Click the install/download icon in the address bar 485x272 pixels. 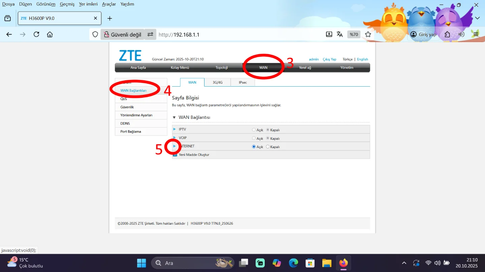[x=329, y=34]
